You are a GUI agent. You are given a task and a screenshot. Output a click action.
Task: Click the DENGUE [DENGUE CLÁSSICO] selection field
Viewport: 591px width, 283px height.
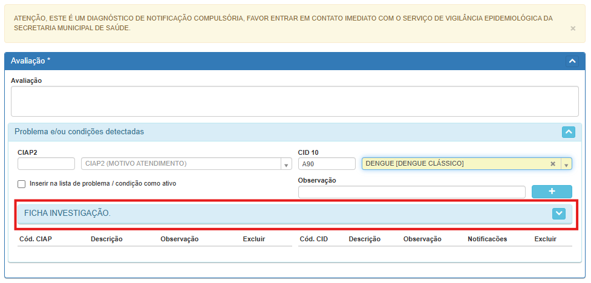coord(454,164)
